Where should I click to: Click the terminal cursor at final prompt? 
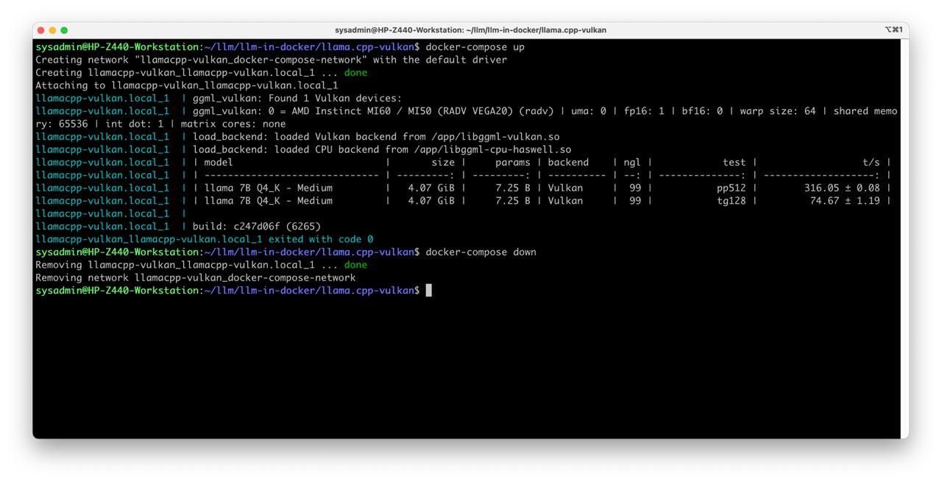pyautogui.click(x=429, y=291)
